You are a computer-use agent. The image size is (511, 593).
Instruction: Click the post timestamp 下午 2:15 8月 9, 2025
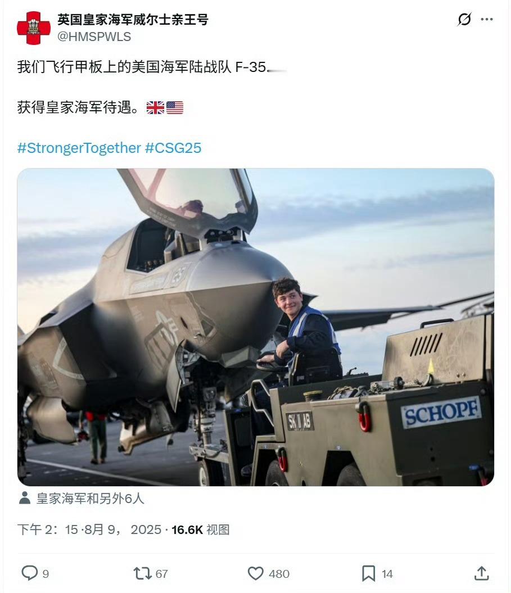click(89, 529)
